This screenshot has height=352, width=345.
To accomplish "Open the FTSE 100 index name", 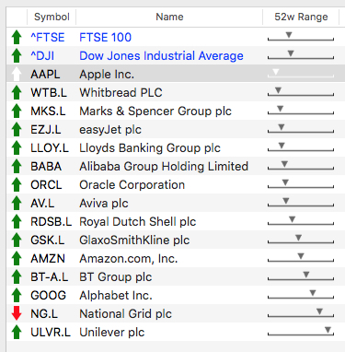I will tap(105, 38).
